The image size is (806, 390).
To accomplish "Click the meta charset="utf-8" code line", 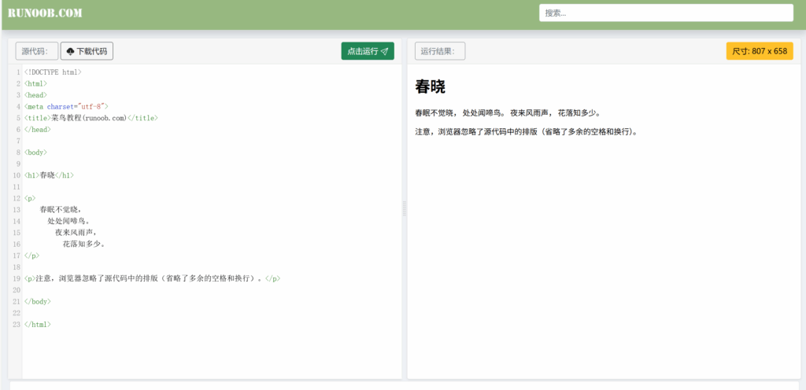I will (x=66, y=106).
